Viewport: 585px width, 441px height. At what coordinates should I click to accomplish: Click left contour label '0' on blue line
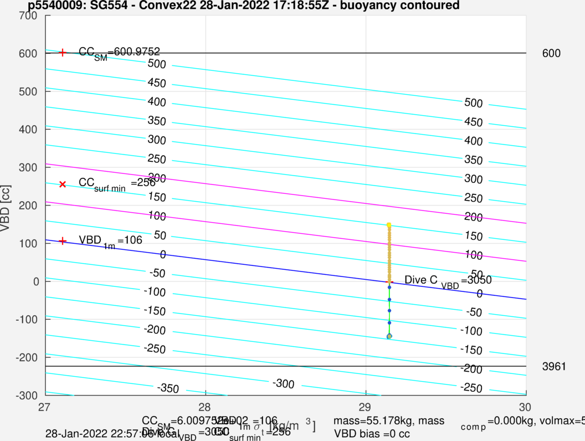[163, 254]
